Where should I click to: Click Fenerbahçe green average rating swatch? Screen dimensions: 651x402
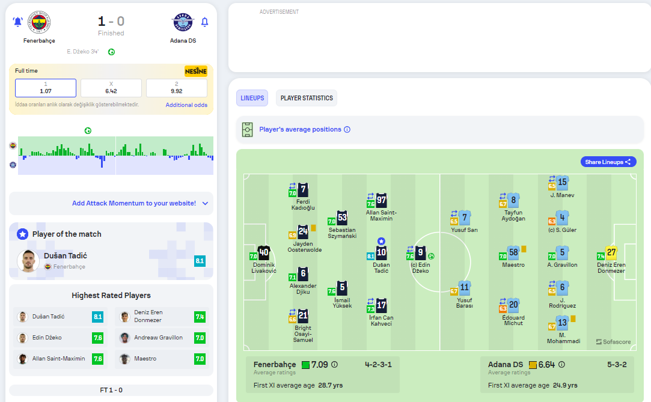pyautogui.click(x=305, y=365)
